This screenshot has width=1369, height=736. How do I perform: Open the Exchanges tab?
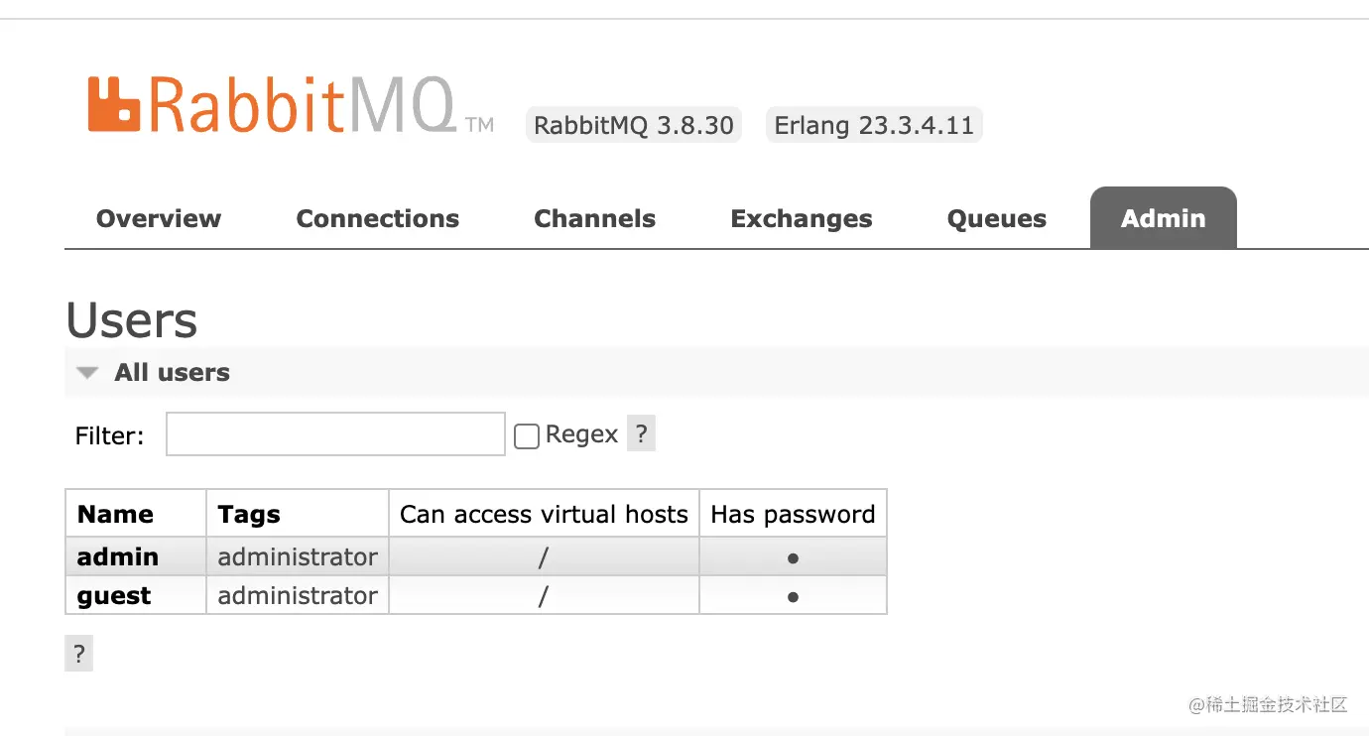(x=802, y=218)
